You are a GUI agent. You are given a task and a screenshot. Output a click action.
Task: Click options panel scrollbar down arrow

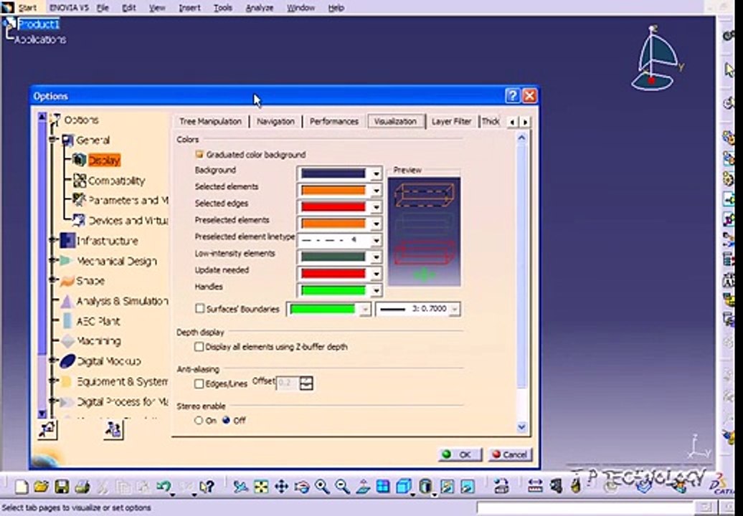coord(521,426)
